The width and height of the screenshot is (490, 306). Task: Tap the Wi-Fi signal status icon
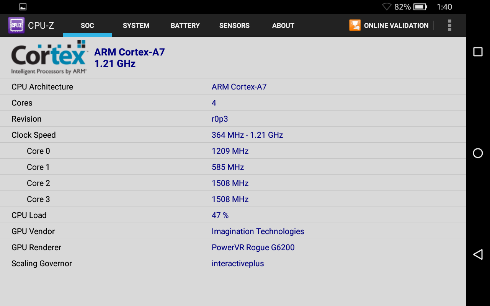click(x=387, y=7)
